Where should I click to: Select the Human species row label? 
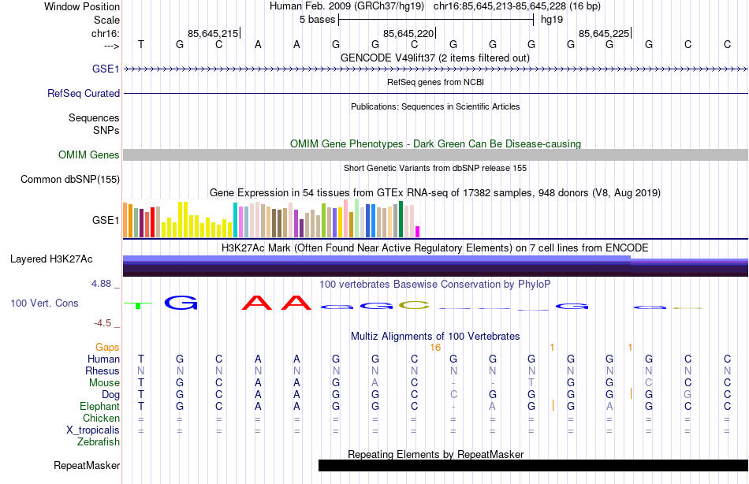103,359
